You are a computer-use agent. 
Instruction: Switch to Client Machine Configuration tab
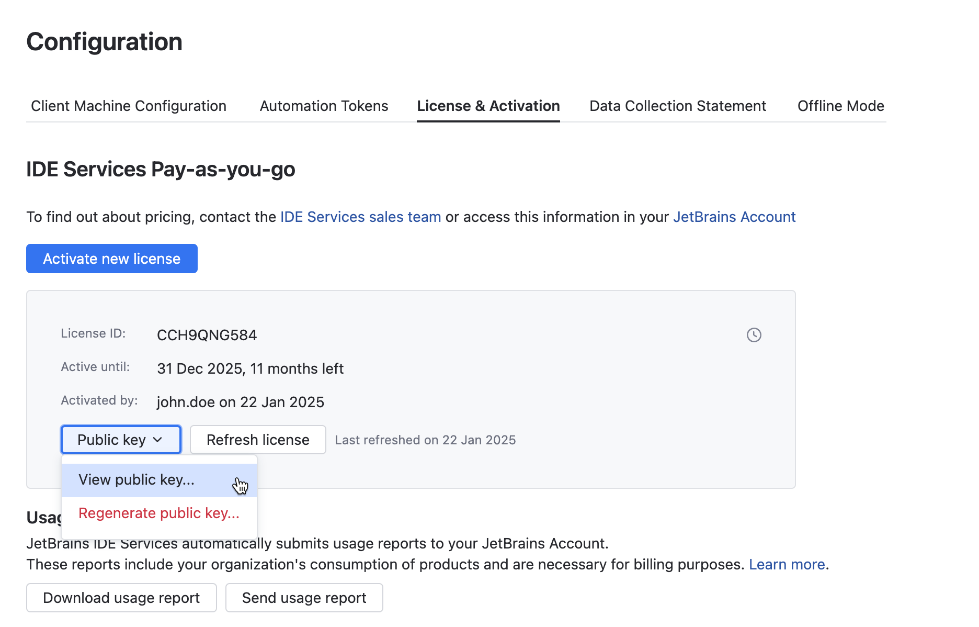[129, 106]
